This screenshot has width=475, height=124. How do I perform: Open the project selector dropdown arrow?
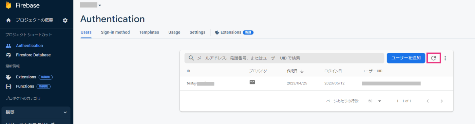click(x=100, y=5)
